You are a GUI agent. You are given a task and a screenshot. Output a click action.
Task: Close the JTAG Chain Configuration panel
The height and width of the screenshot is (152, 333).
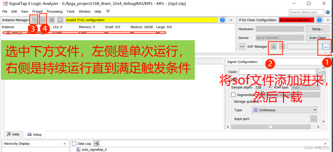click(328, 20)
